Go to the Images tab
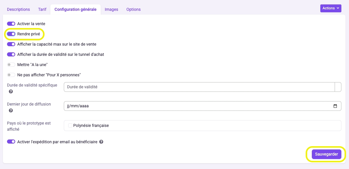 point(111,9)
